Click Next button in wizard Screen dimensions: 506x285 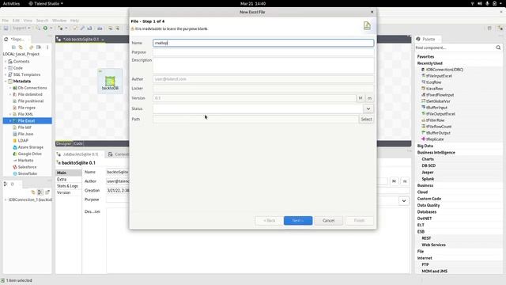pos(298,220)
